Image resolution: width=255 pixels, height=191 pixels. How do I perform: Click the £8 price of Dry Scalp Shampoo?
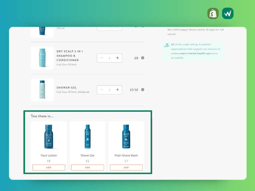coord(136,58)
